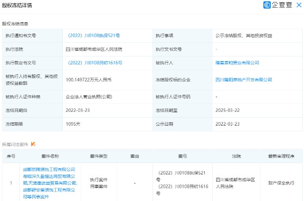Screen dimensions: 304x201
Task: Click value 1095天
Action: [73, 124]
